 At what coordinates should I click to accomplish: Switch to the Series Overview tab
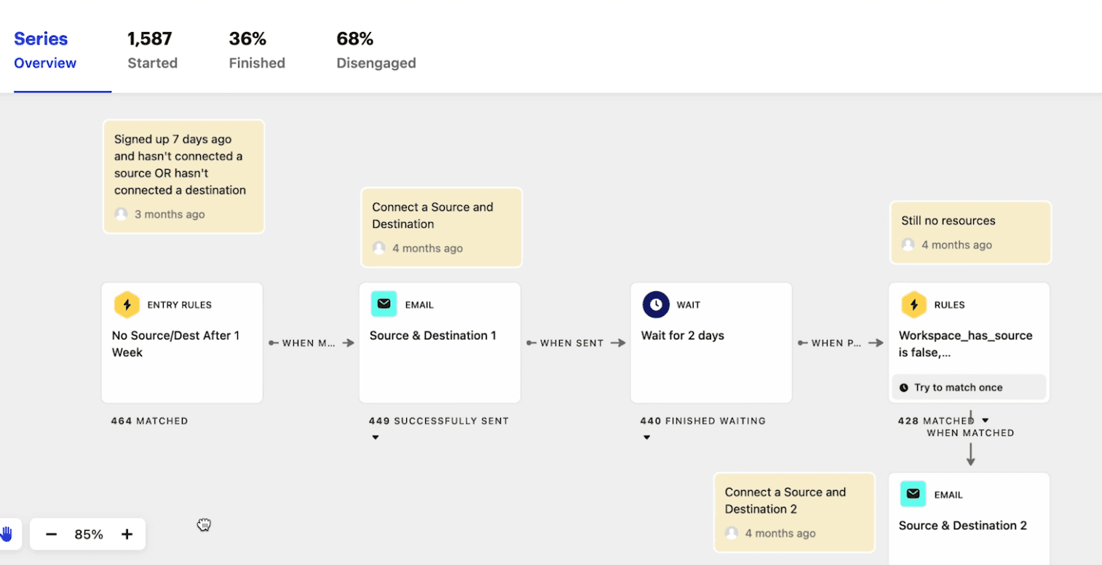(44, 50)
